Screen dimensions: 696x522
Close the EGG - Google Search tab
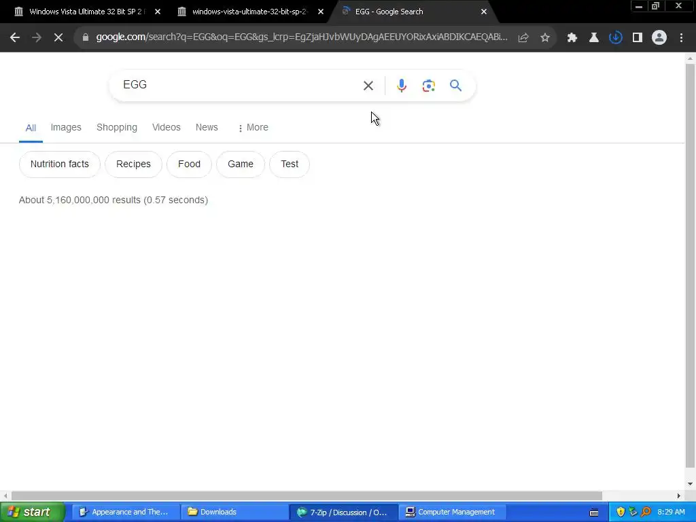click(484, 12)
